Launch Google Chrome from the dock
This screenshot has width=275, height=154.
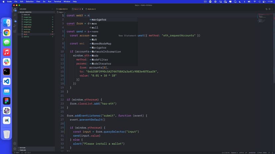[7, 33]
